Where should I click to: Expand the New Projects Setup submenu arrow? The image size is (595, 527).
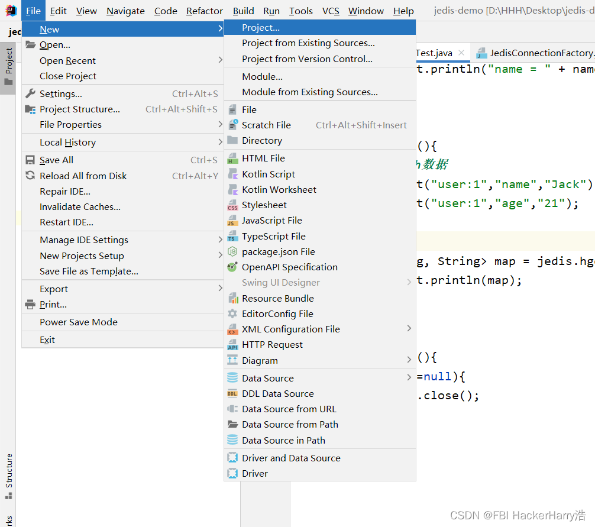click(220, 255)
